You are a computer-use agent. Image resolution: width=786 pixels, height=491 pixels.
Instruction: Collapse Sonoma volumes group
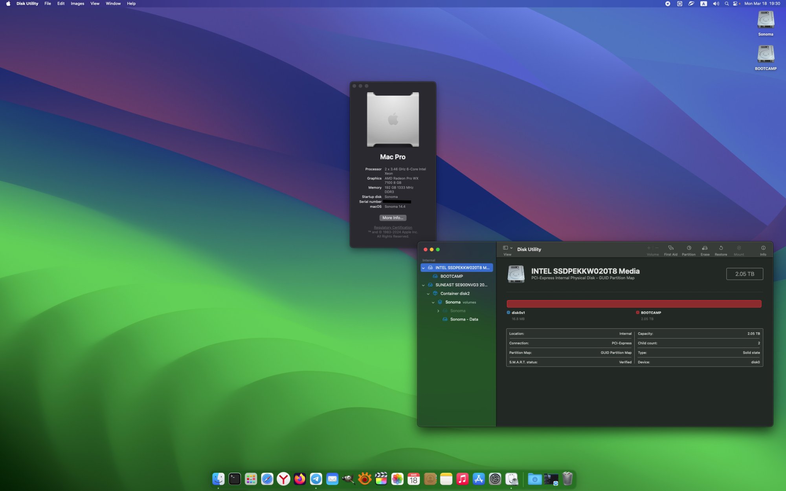click(x=433, y=302)
